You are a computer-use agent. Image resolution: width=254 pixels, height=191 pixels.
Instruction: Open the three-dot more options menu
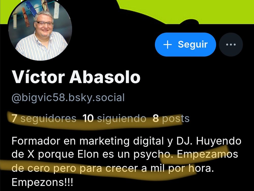point(231,44)
